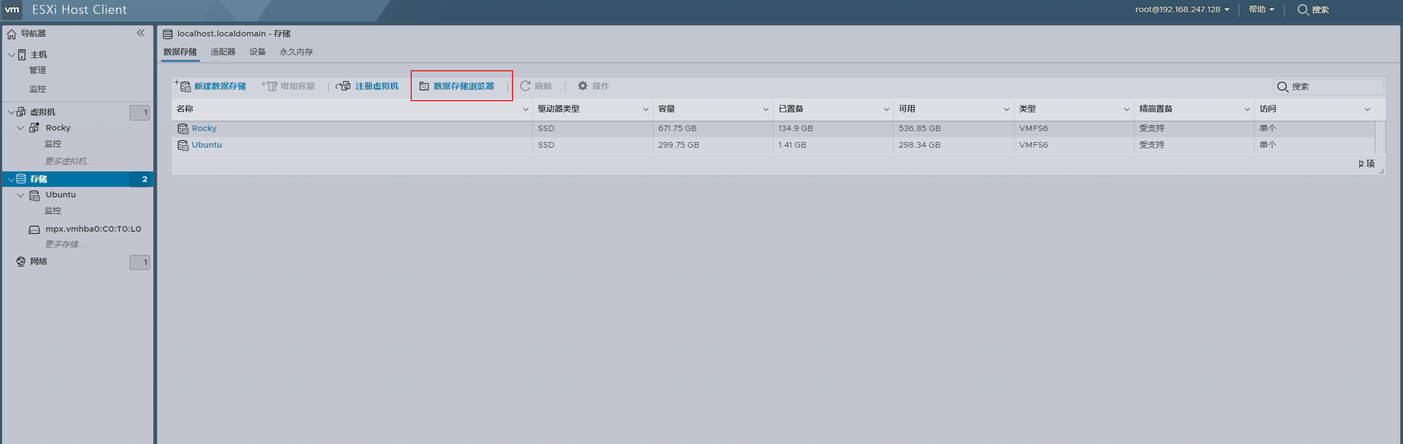Click the network count badge 1

pos(140,262)
